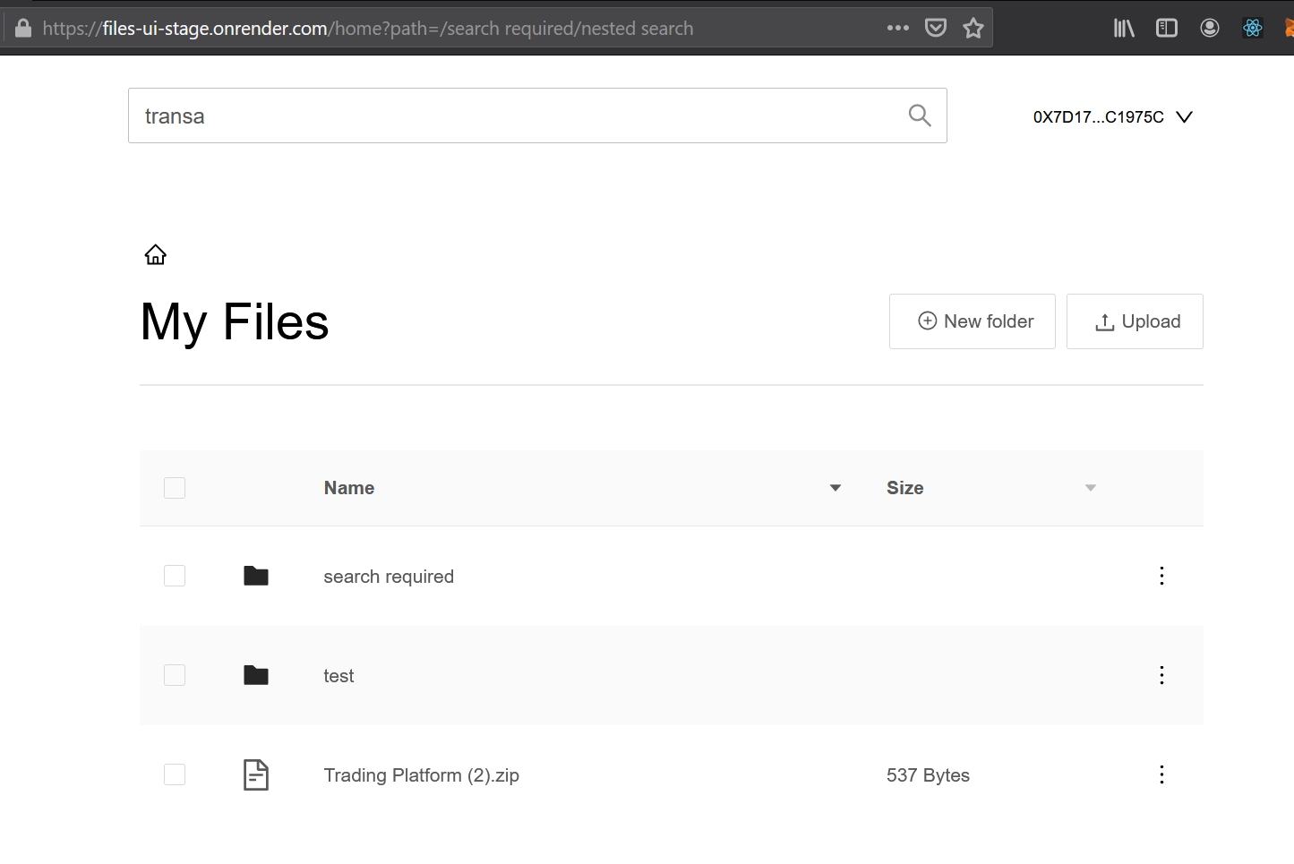Check the checkbox for the test folder
Screen dimensions: 1294x864
point(174,675)
